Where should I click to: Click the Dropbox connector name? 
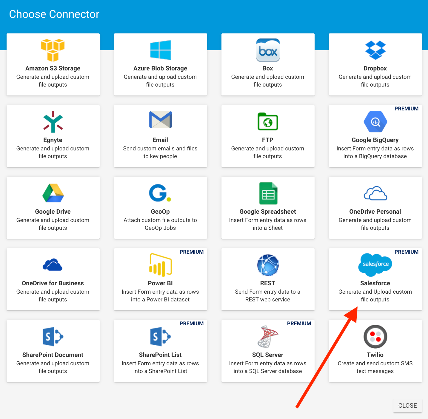375,68
